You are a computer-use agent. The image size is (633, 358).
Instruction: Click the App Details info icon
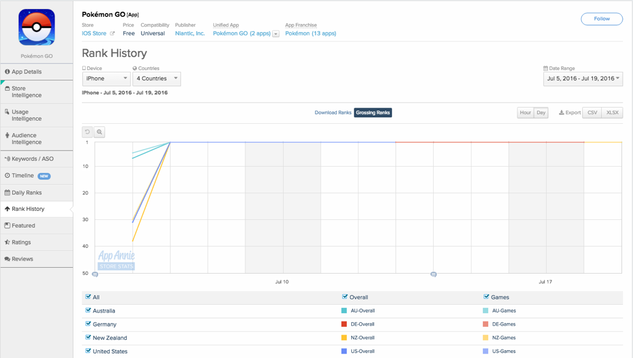click(x=7, y=72)
